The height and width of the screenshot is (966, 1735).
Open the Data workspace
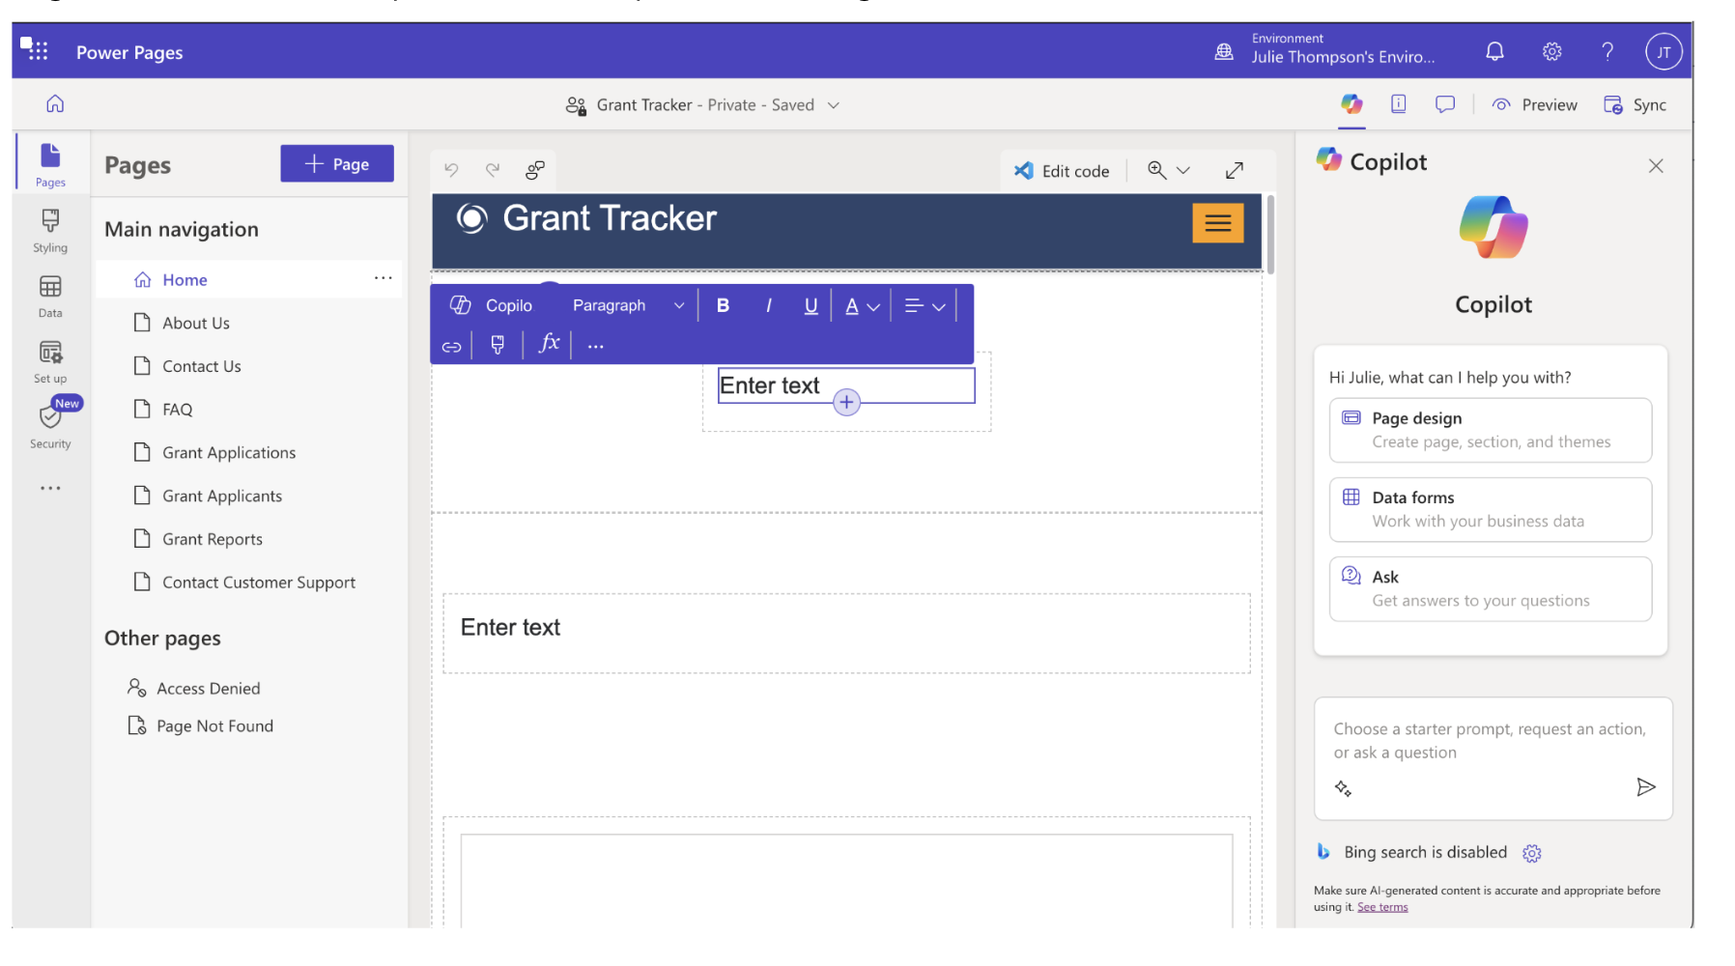pyautogui.click(x=50, y=297)
